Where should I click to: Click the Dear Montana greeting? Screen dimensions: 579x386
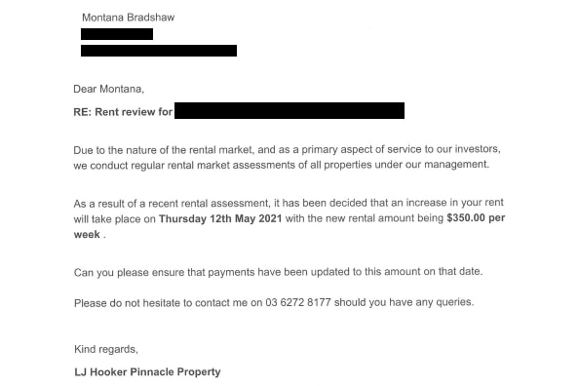(108, 89)
